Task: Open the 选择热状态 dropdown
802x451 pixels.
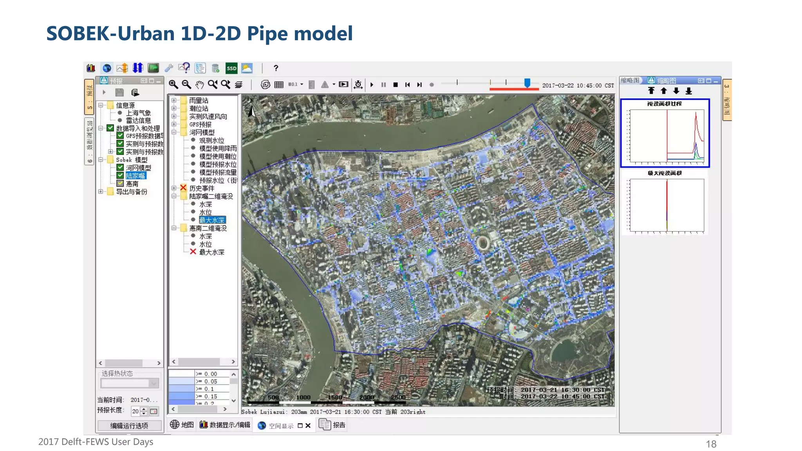Action: click(x=154, y=383)
